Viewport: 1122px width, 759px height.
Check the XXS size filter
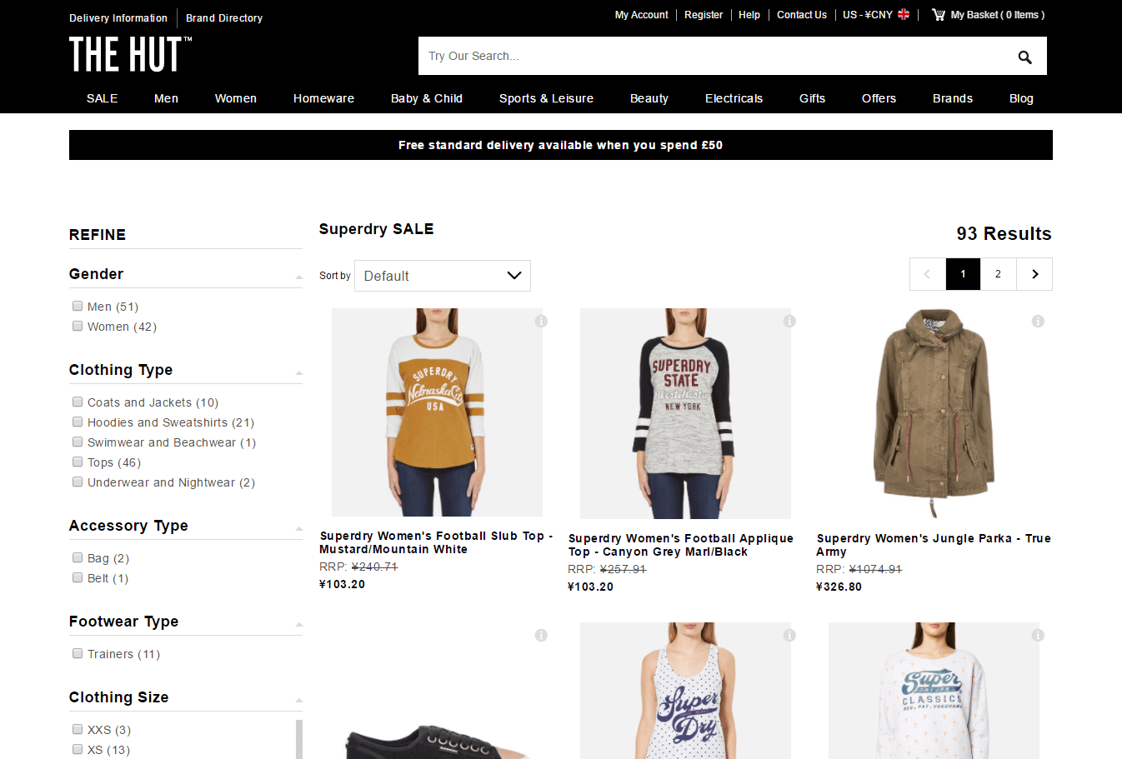pos(78,729)
